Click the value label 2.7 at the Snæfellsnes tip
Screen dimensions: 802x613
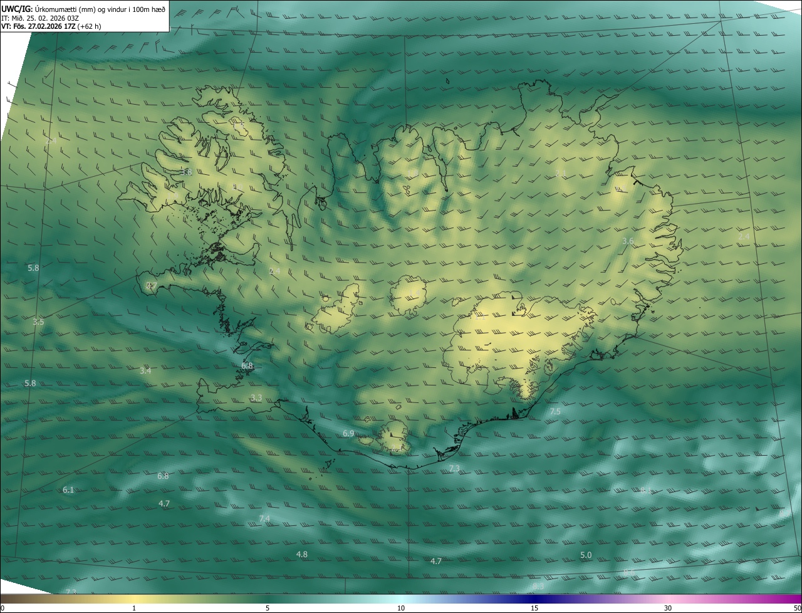point(151,286)
